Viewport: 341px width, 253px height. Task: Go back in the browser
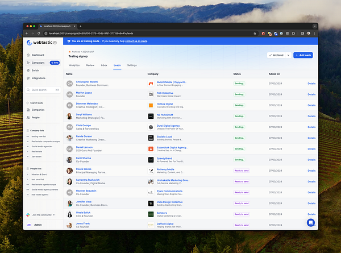[x=27, y=34]
